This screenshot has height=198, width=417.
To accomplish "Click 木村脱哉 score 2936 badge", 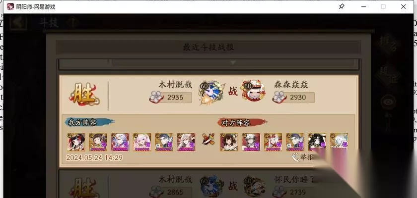I will coord(171,98).
